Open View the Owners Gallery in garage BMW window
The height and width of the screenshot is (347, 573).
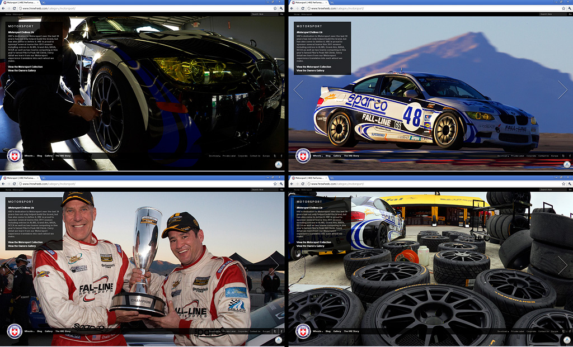click(22, 70)
